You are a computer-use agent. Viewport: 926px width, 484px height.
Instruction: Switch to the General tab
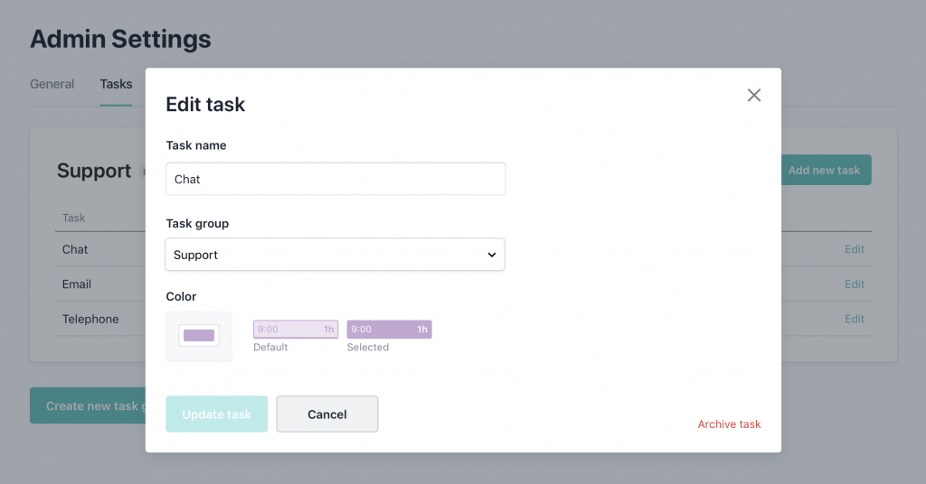coord(52,84)
